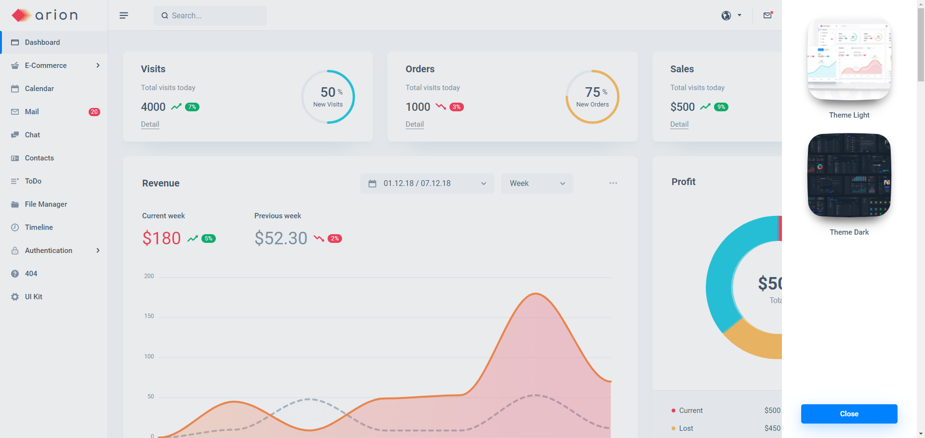Type in the Search field

(x=214, y=15)
